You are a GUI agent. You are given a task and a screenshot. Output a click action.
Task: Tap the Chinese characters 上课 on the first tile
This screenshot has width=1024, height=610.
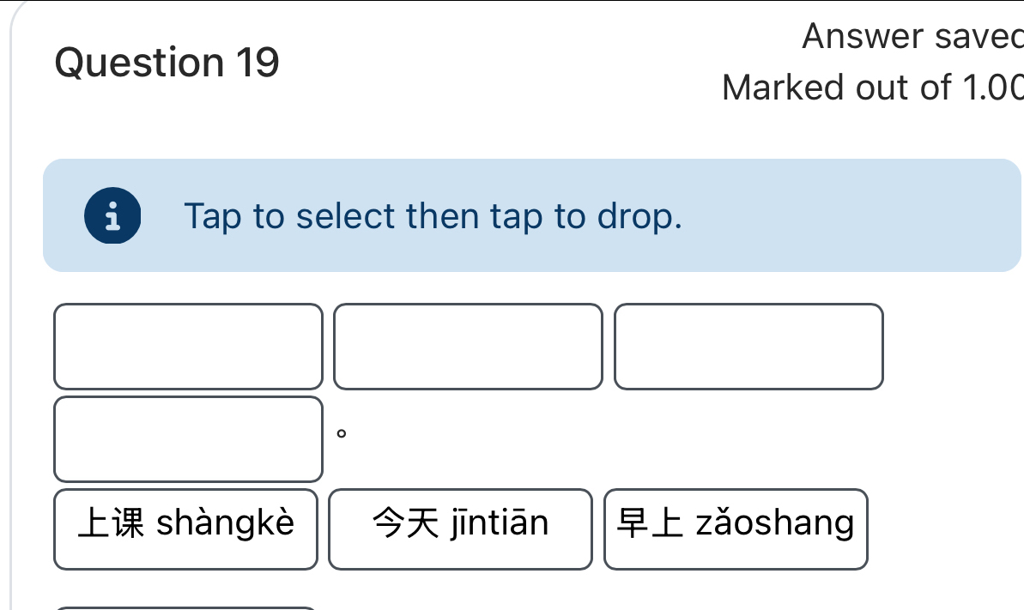point(108,522)
